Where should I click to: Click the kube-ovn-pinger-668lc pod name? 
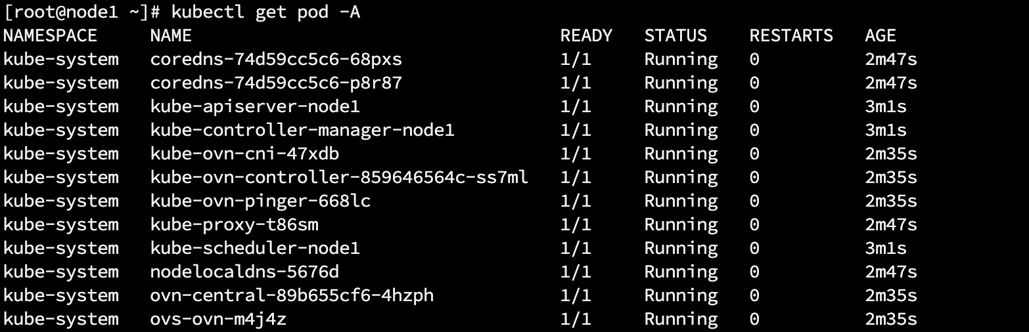pyautogui.click(x=260, y=201)
